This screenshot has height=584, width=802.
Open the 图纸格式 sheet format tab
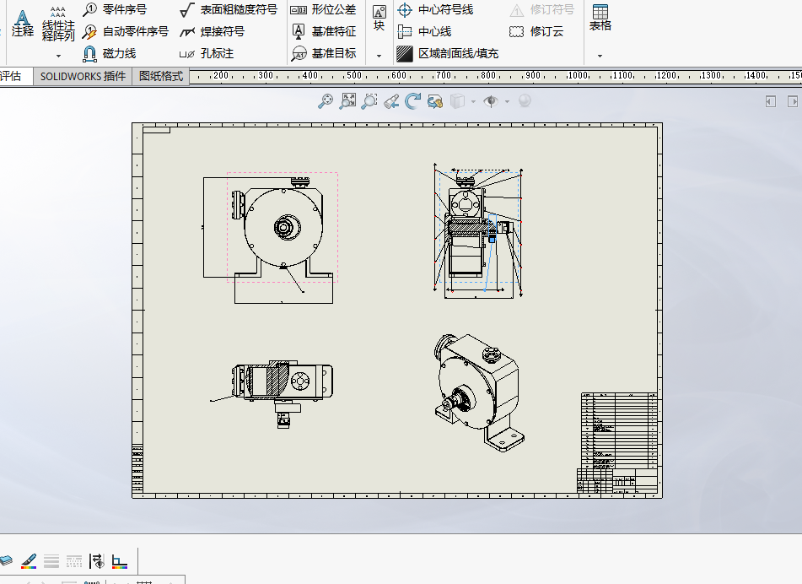pyautogui.click(x=160, y=76)
